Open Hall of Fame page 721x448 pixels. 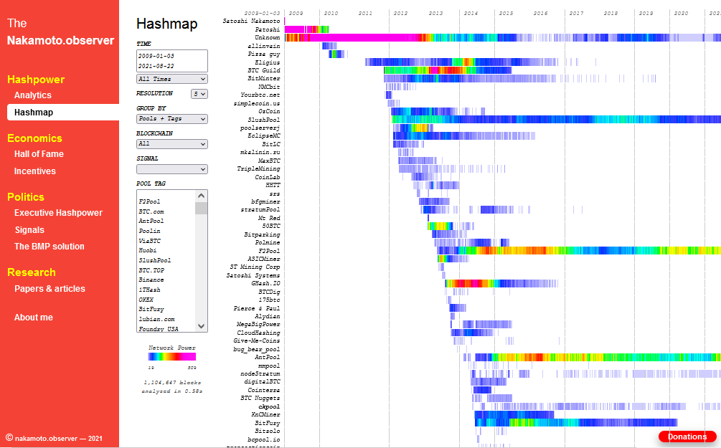coord(39,154)
